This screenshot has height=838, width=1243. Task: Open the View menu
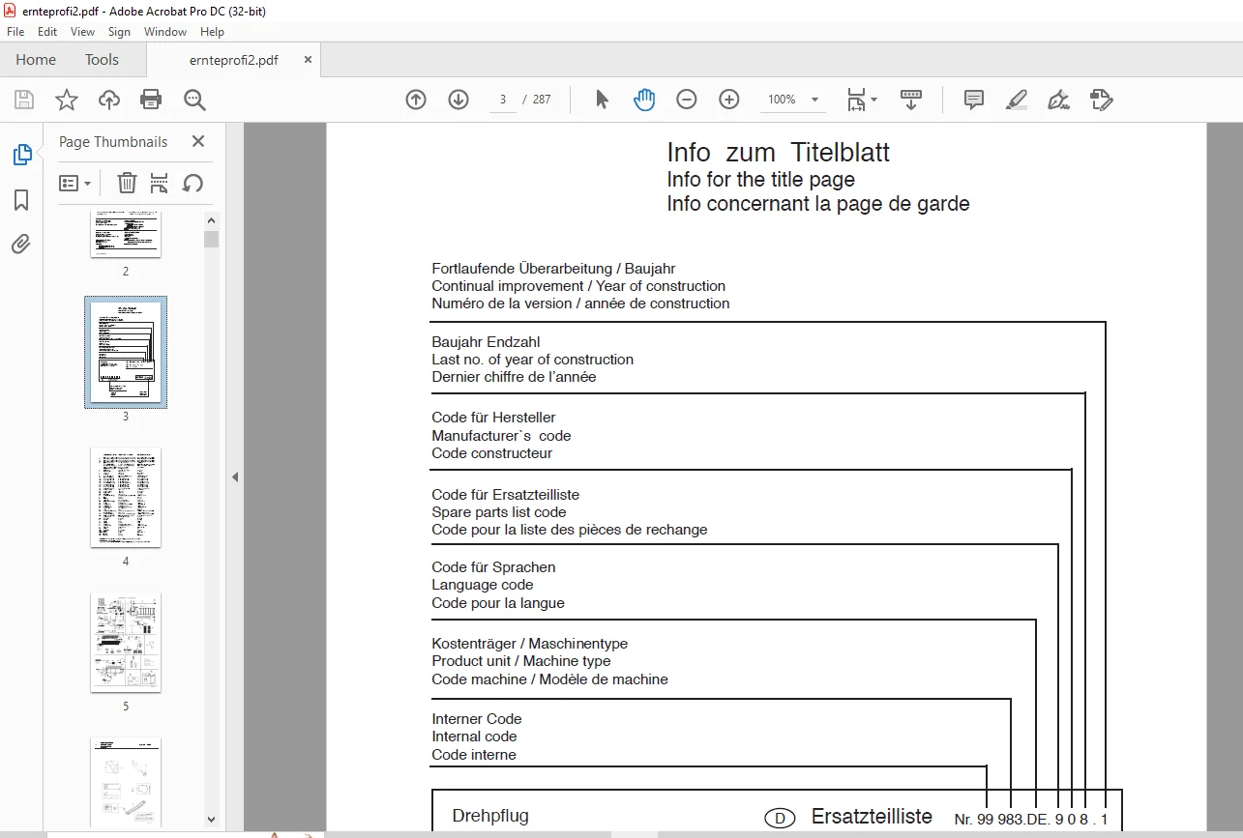(x=82, y=32)
